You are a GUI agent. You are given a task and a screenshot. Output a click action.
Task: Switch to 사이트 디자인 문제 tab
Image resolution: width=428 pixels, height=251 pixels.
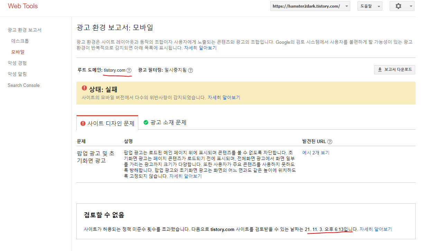(107, 123)
